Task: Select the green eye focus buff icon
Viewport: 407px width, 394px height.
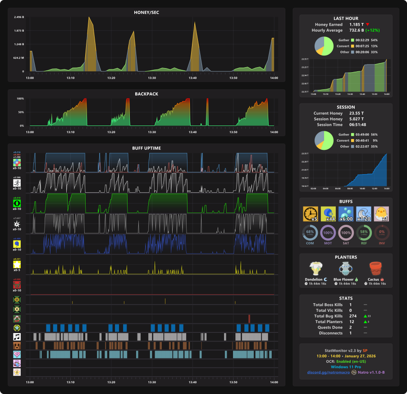Action: coord(17,203)
